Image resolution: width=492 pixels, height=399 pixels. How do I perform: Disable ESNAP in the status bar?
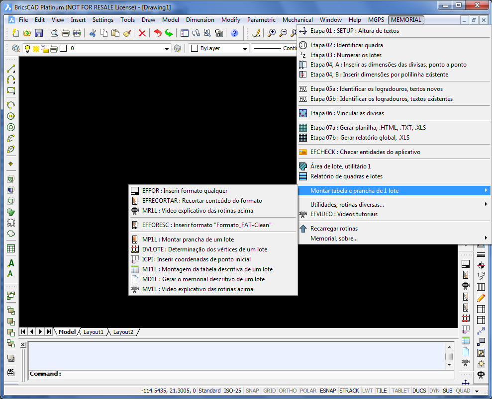point(327,391)
